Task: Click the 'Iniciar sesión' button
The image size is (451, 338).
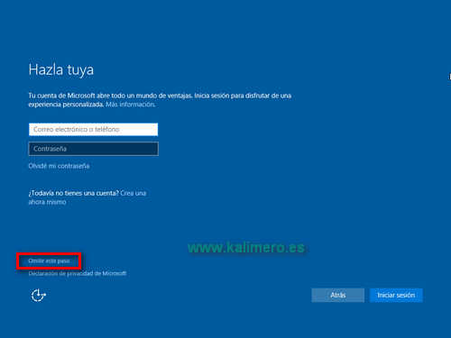Action: click(x=396, y=295)
